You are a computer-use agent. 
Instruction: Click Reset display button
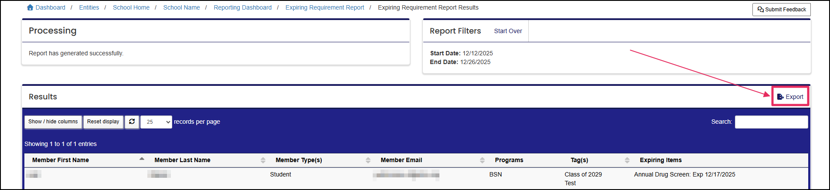103,122
